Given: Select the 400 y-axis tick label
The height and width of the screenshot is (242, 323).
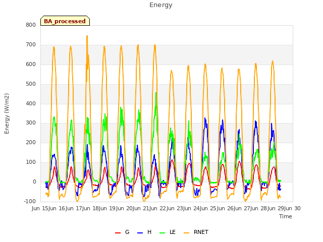Looking at the screenshot, I should click(31, 103).
